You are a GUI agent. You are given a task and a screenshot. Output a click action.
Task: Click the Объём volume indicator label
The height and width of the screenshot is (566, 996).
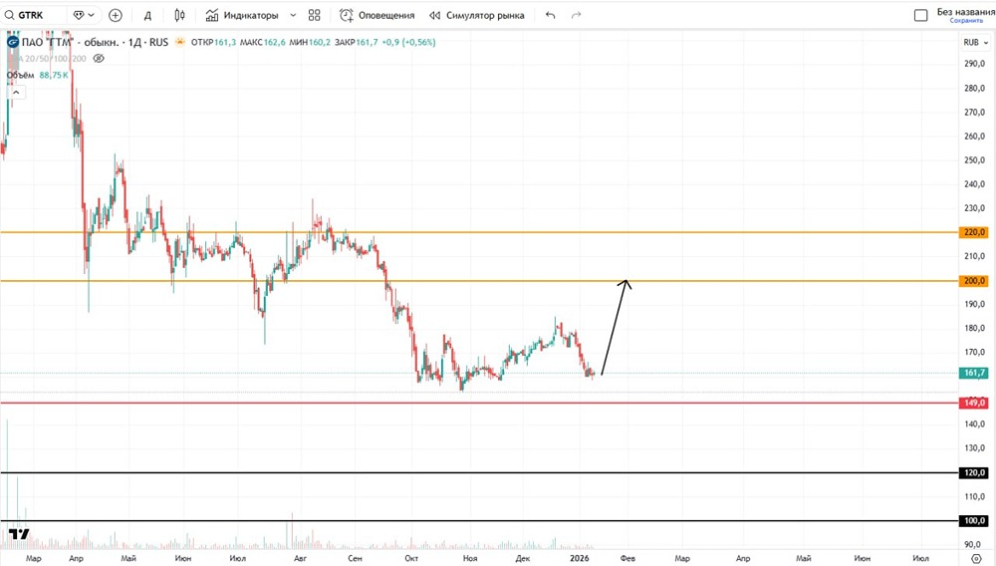tap(20, 75)
